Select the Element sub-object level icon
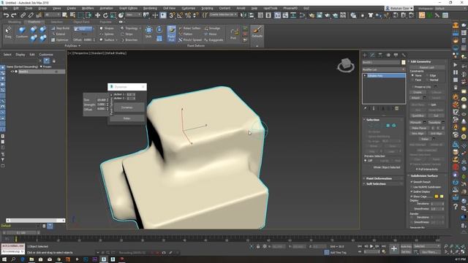The height and width of the screenshot is (263, 468). click(x=394, y=126)
